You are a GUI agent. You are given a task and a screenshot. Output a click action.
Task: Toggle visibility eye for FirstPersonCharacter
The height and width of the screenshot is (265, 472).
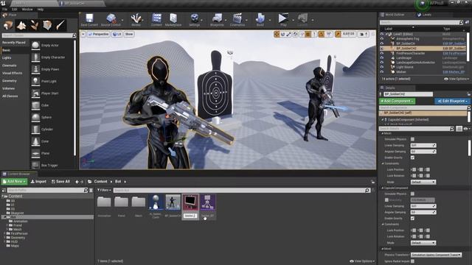(x=382, y=53)
